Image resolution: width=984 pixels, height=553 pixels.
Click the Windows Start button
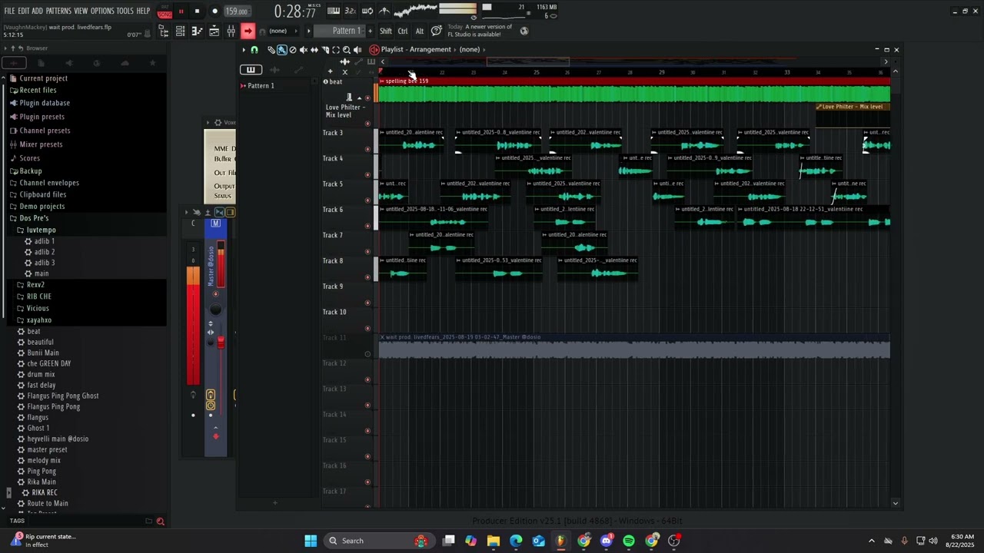tap(311, 541)
